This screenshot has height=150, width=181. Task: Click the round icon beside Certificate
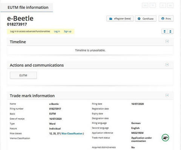(x=139, y=19)
